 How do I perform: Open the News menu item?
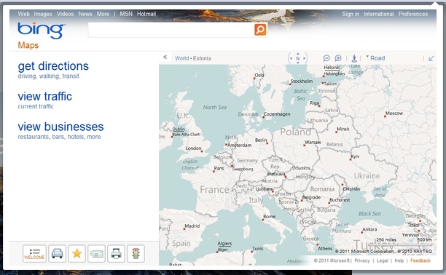click(85, 14)
